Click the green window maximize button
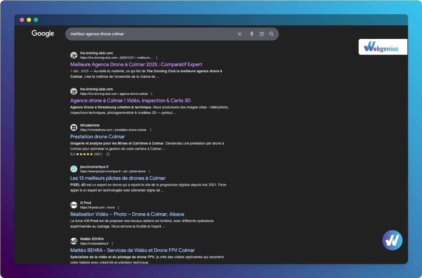 [x=36, y=20]
